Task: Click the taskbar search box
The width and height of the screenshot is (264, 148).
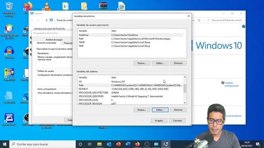Action: coord(42,144)
